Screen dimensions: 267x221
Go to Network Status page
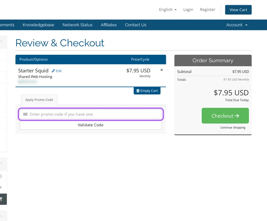click(x=78, y=25)
